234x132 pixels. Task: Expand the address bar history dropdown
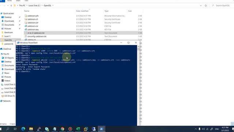click(x=201, y=5)
